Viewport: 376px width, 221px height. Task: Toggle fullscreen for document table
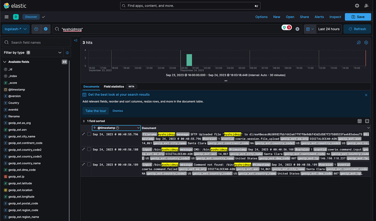[367, 121]
